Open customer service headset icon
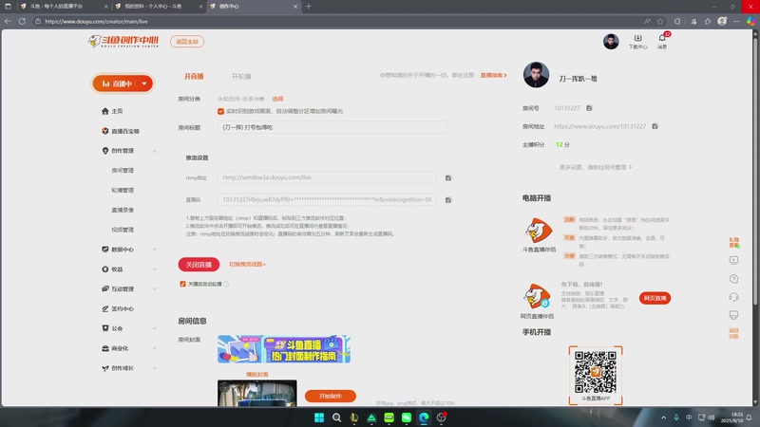760x427 pixels. [733, 297]
